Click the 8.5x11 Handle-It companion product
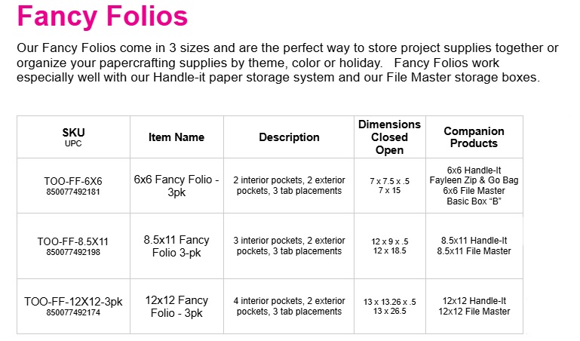 coord(474,241)
